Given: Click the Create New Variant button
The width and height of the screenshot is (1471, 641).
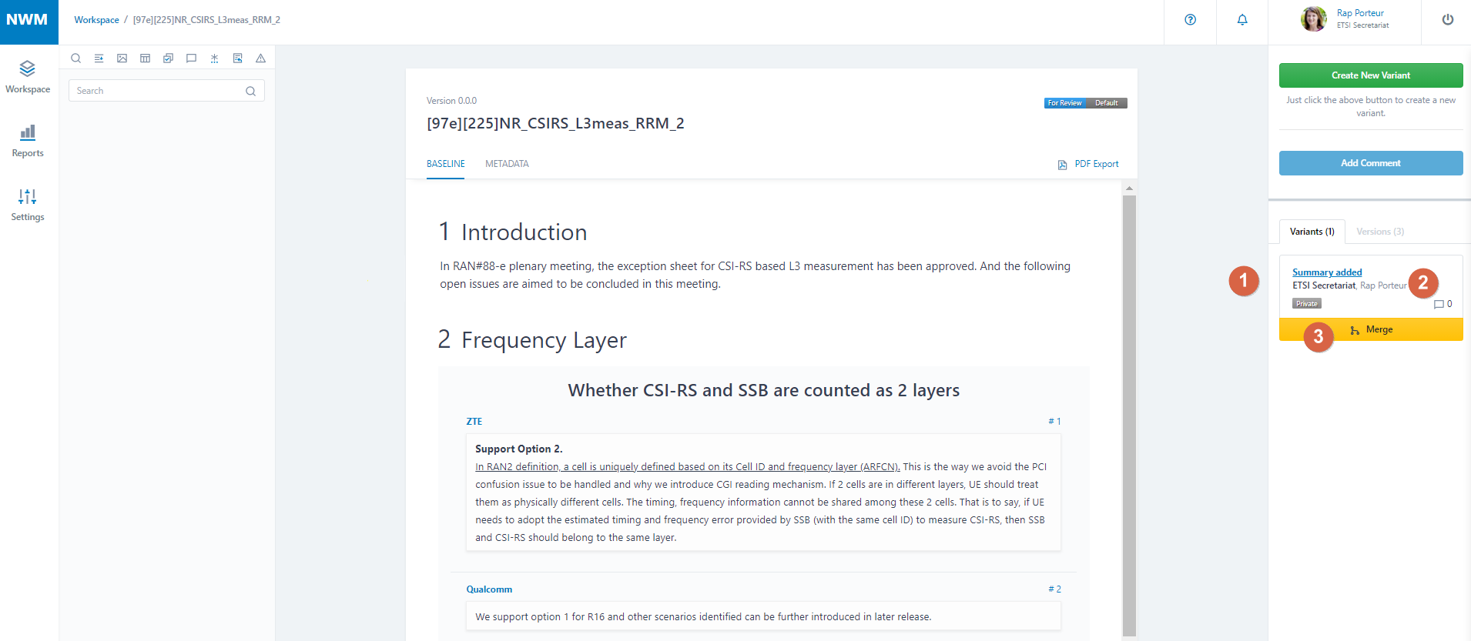Looking at the screenshot, I should 1371,75.
